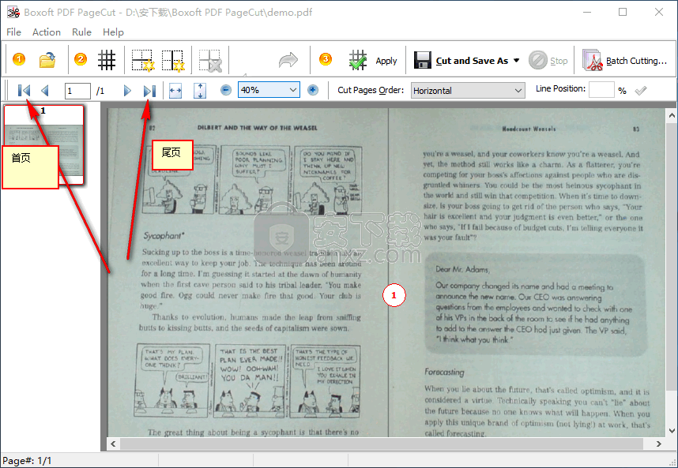
Task: Expand Cut and Save As arrow
Action: [x=516, y=61]
